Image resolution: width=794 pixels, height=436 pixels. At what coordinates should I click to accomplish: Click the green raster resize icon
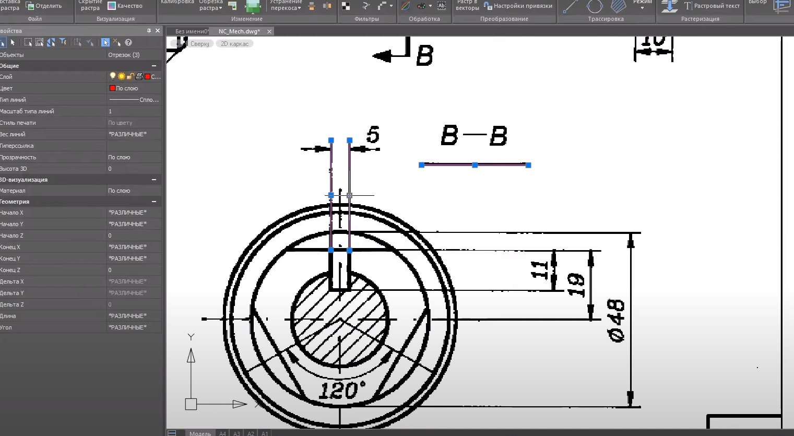253,6
